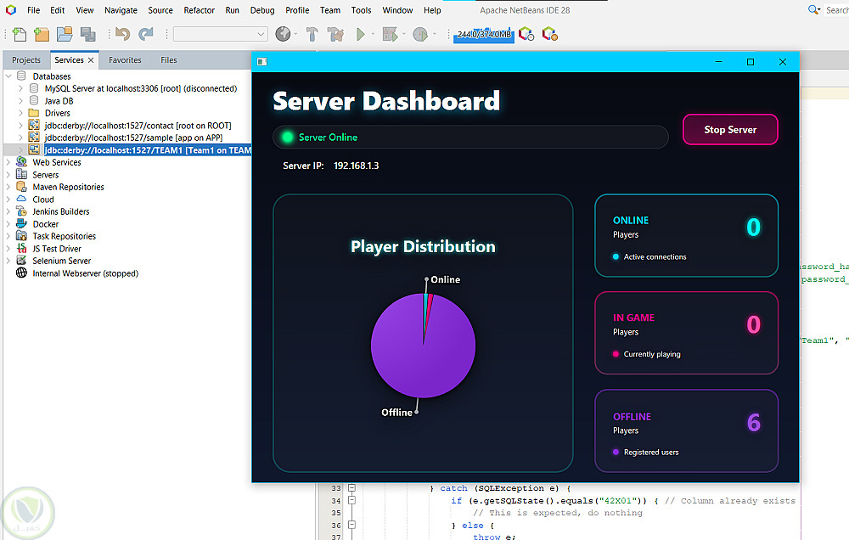
Task: Toggle the code fold marker at line 34
Action: tap(351, 501)
